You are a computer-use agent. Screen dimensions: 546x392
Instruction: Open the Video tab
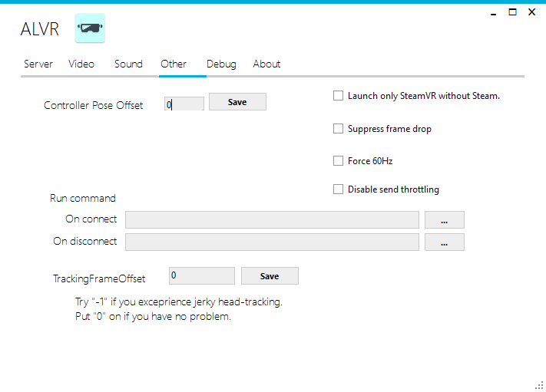[81, 64]
